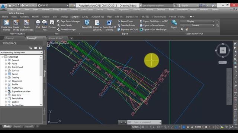The height and width of the screenshot is (133, 238).
Task: Open Active Drawing Settings View dropdown
Action: point(21,52)
